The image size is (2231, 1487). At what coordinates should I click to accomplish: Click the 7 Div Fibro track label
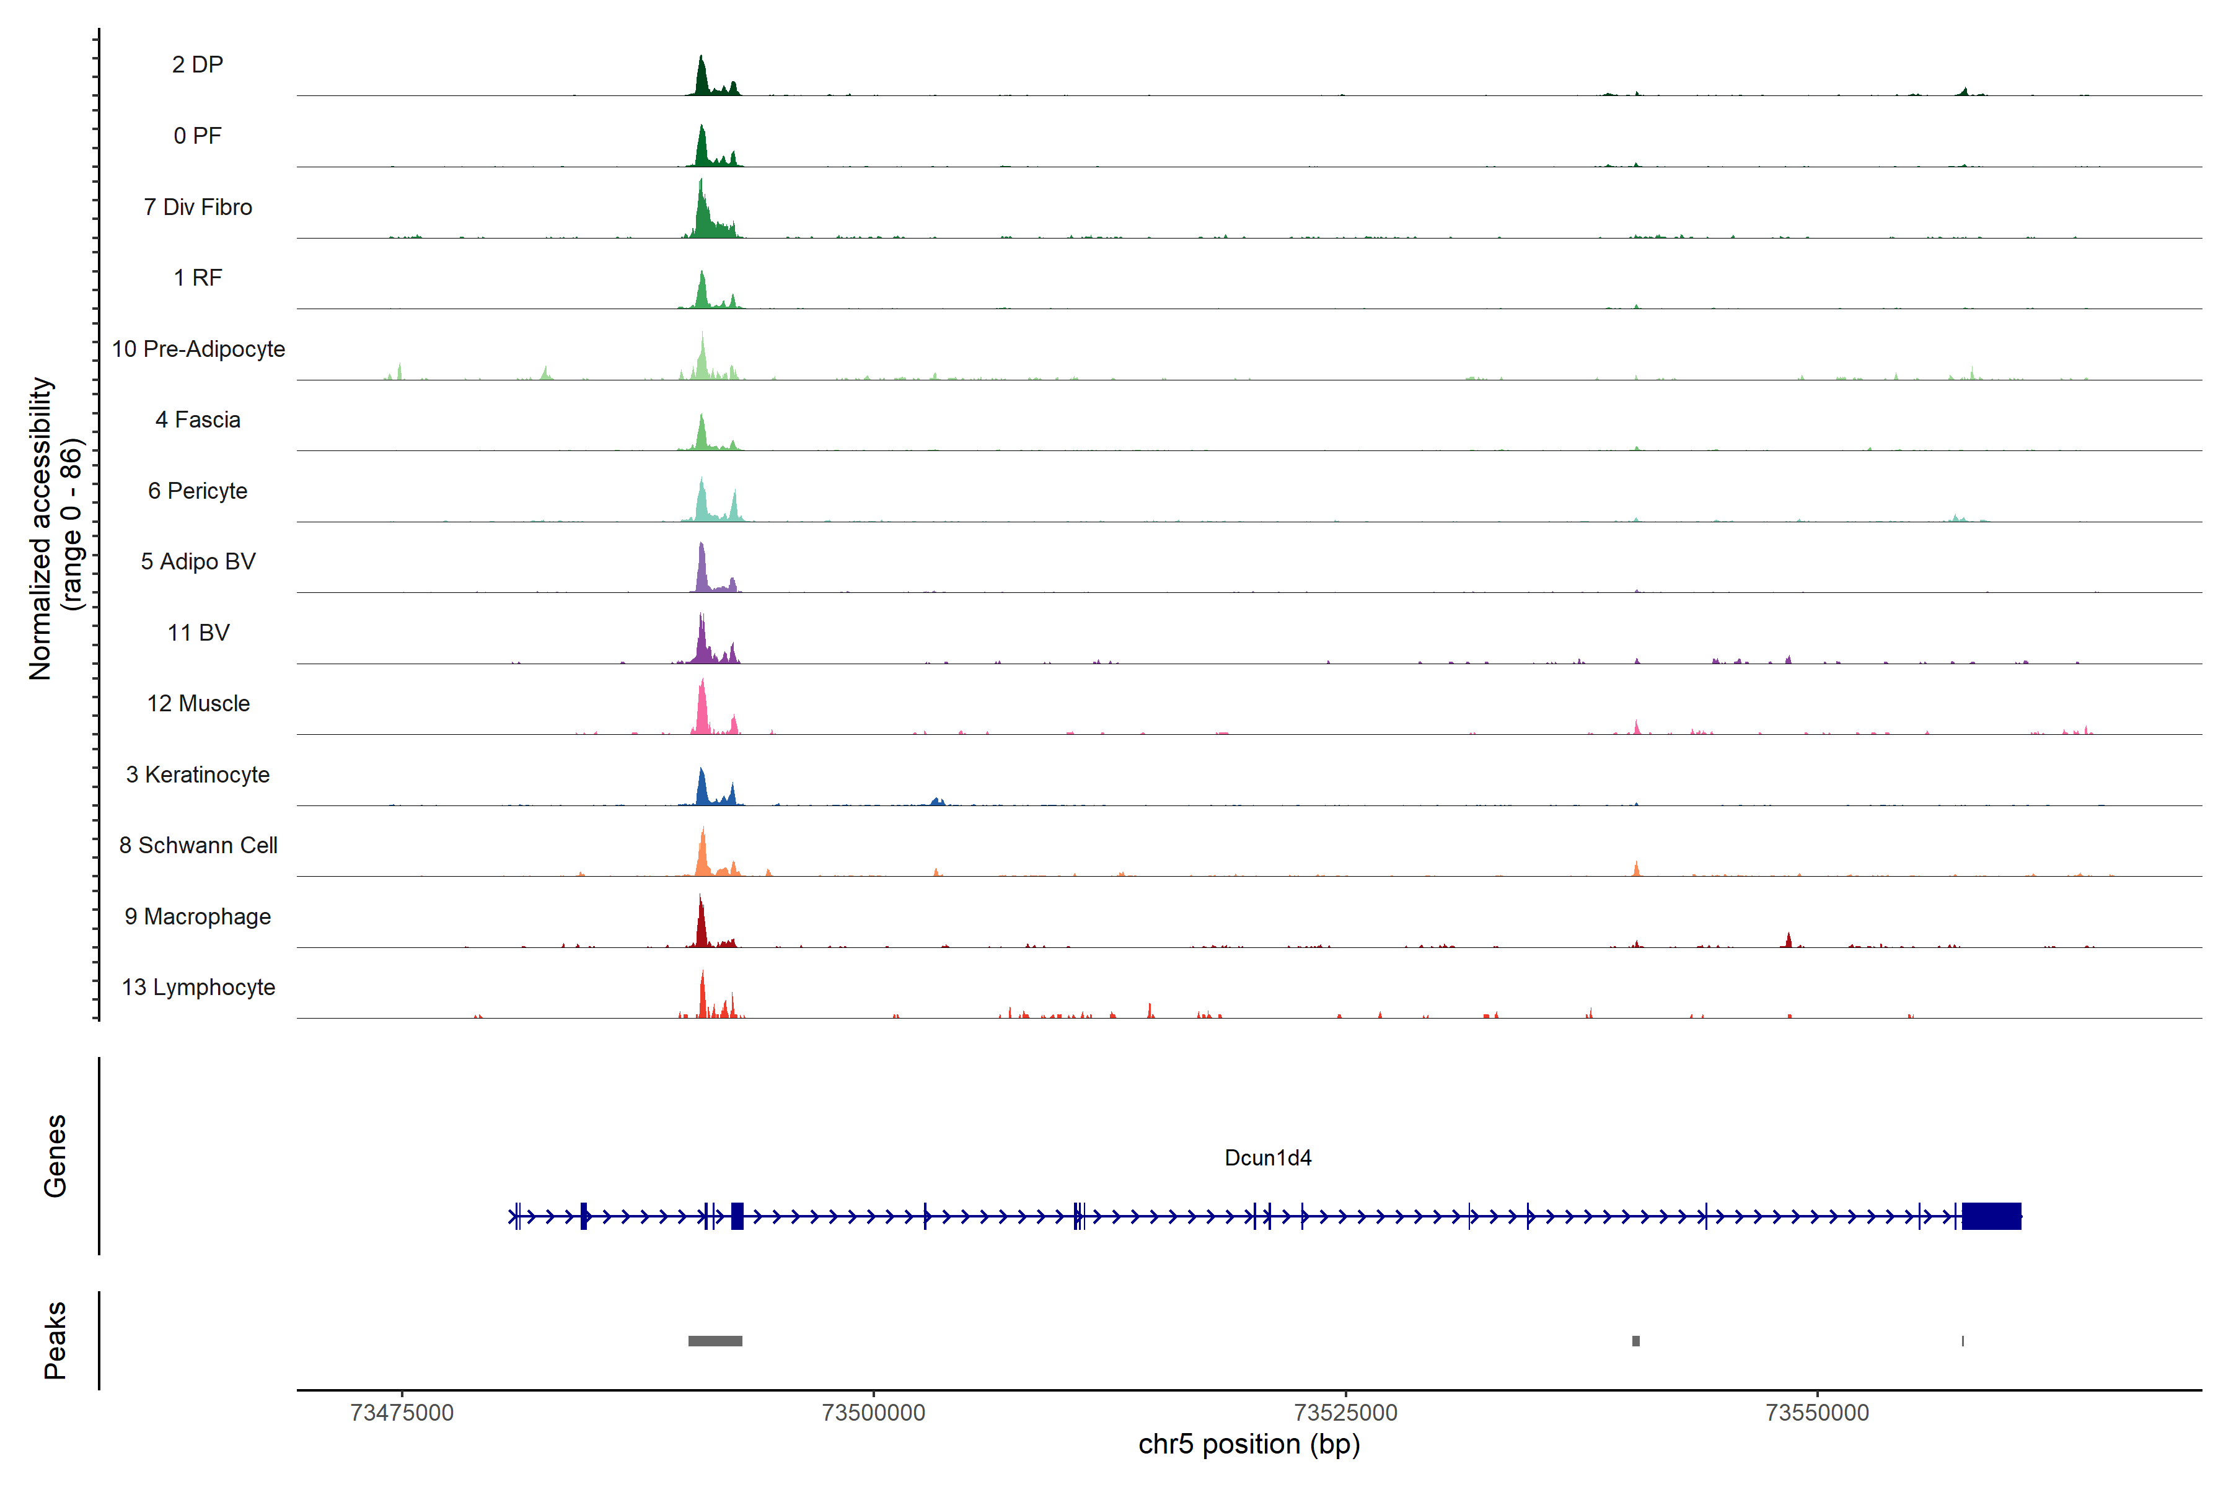(197, 207)
